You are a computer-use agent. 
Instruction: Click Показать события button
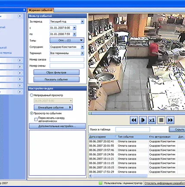click(56, 80)
